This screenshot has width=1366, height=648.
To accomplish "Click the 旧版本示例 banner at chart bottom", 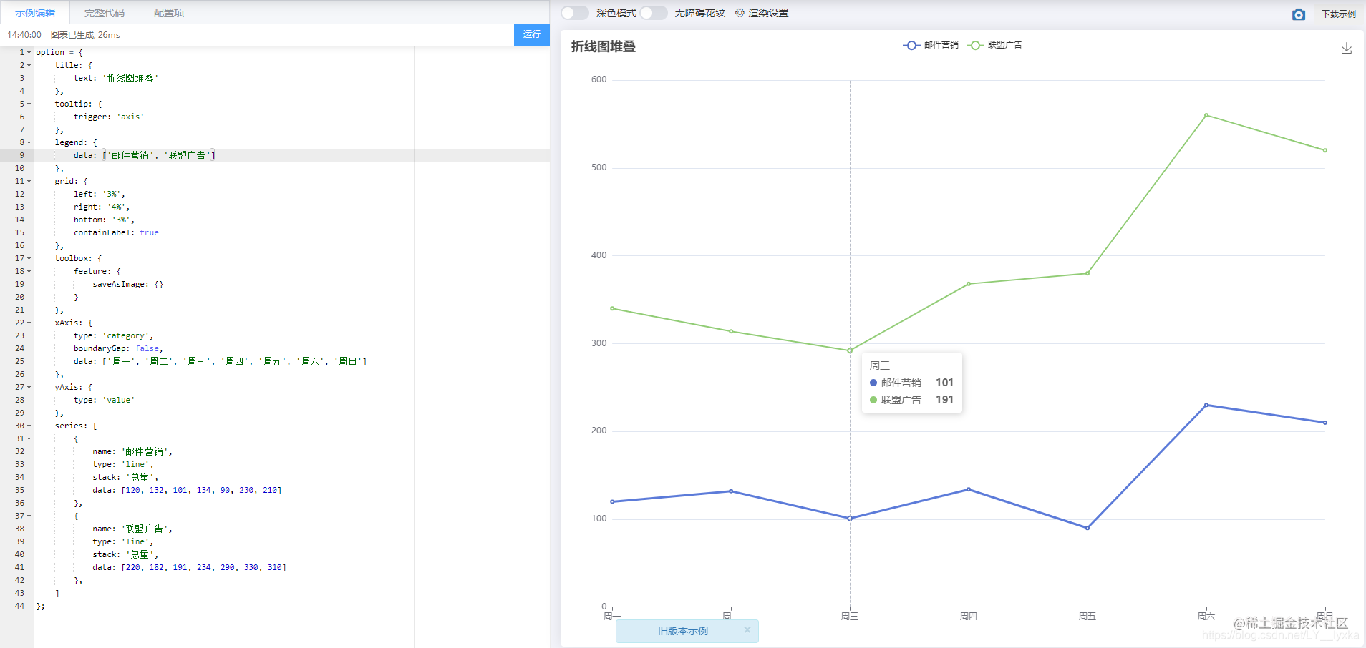I will [x=682, y=630].
